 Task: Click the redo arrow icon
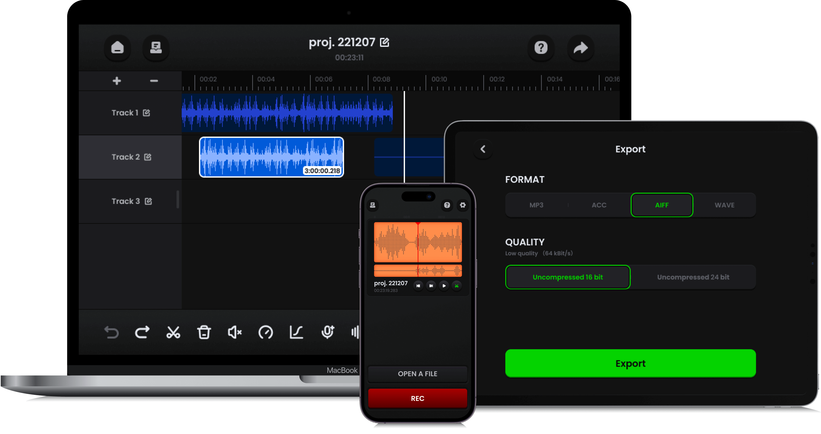click(142, 332)
